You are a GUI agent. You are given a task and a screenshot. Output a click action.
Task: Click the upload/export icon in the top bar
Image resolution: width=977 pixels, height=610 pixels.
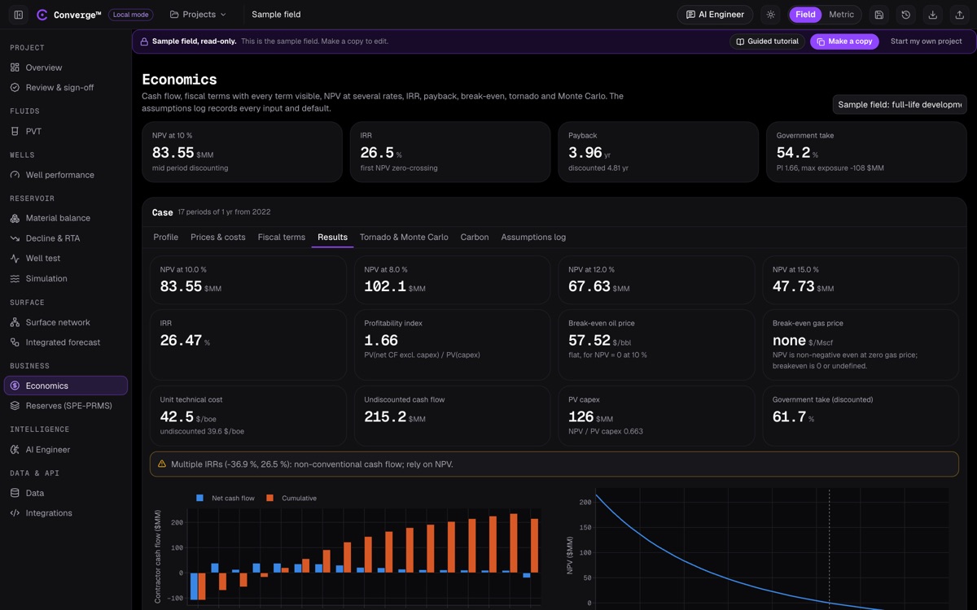[x=960, y=15]
